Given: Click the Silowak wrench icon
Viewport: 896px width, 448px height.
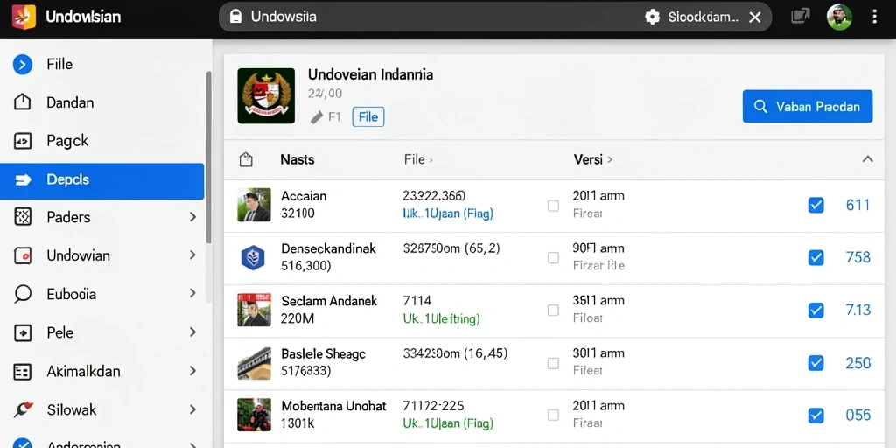Looking at the screenshot, I should [22, 409].
